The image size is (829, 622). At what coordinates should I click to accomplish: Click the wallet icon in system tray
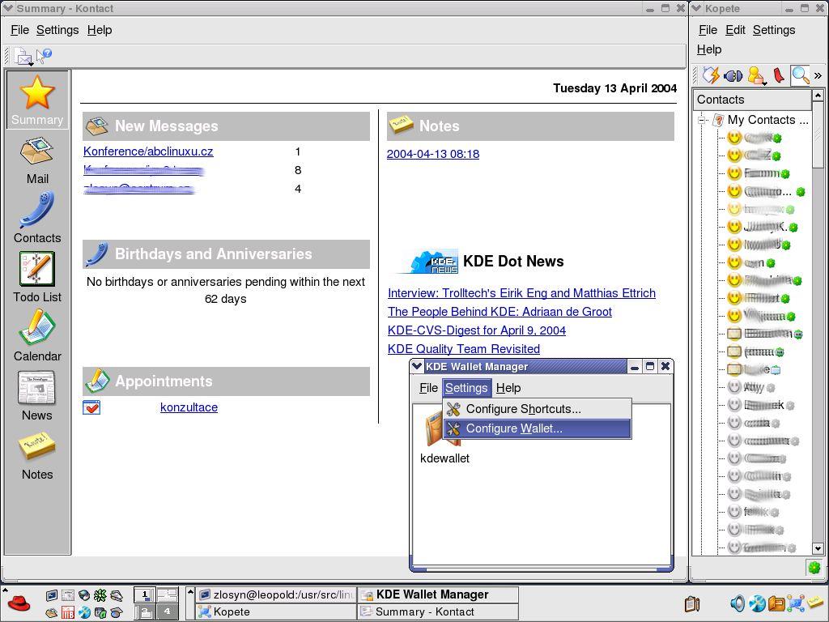776,603
